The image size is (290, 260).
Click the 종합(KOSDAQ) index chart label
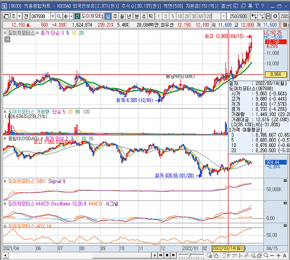pos(24,138)
